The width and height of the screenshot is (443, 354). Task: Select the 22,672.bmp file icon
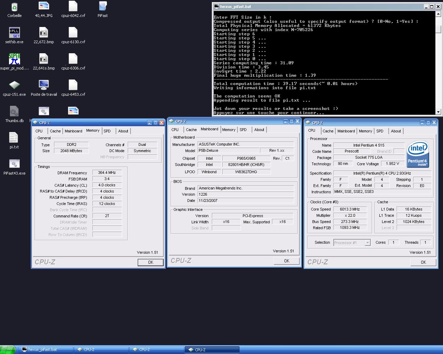pos(44,32)
